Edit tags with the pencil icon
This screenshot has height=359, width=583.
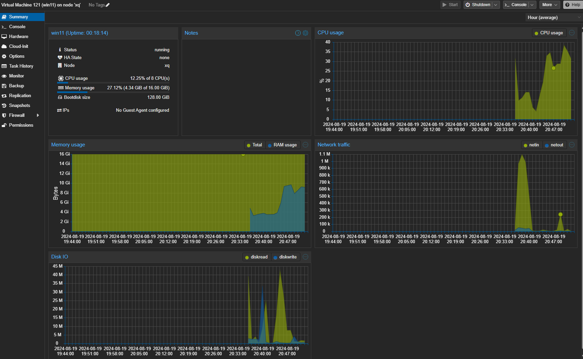[x=108, y=5]
